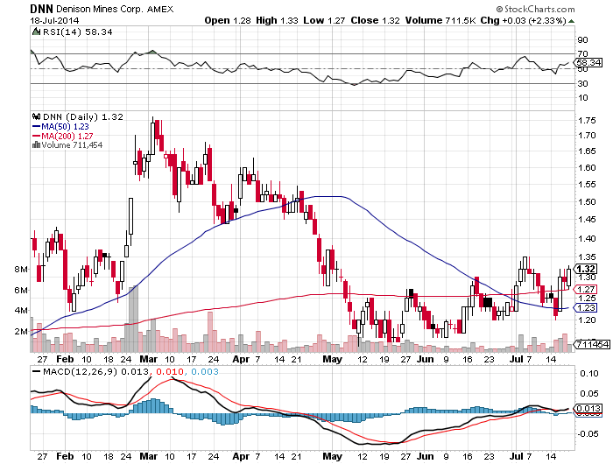Click the Volume 711.5K header value

(440, 20)
